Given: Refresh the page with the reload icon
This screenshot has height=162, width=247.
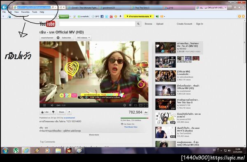Looking at the screenshot, I should (x=61, y=7).
